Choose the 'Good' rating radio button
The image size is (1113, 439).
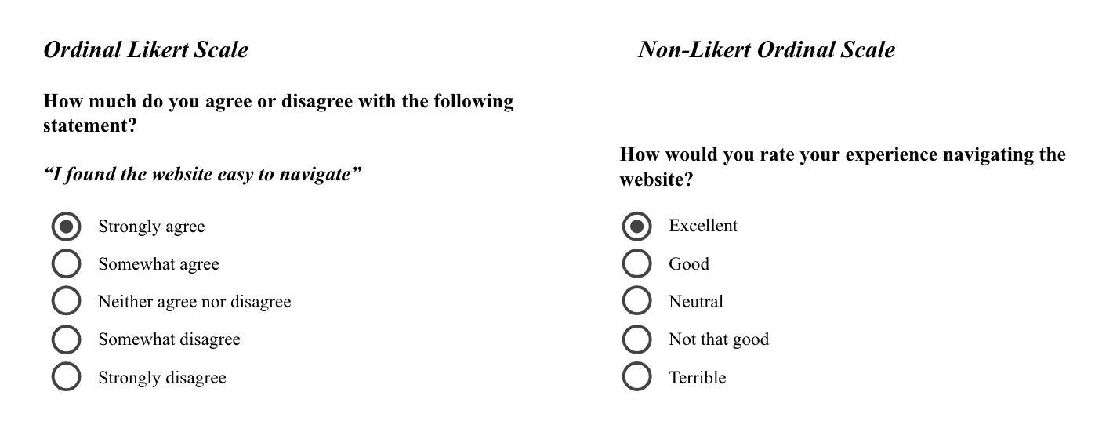click(x=636, y=263)
